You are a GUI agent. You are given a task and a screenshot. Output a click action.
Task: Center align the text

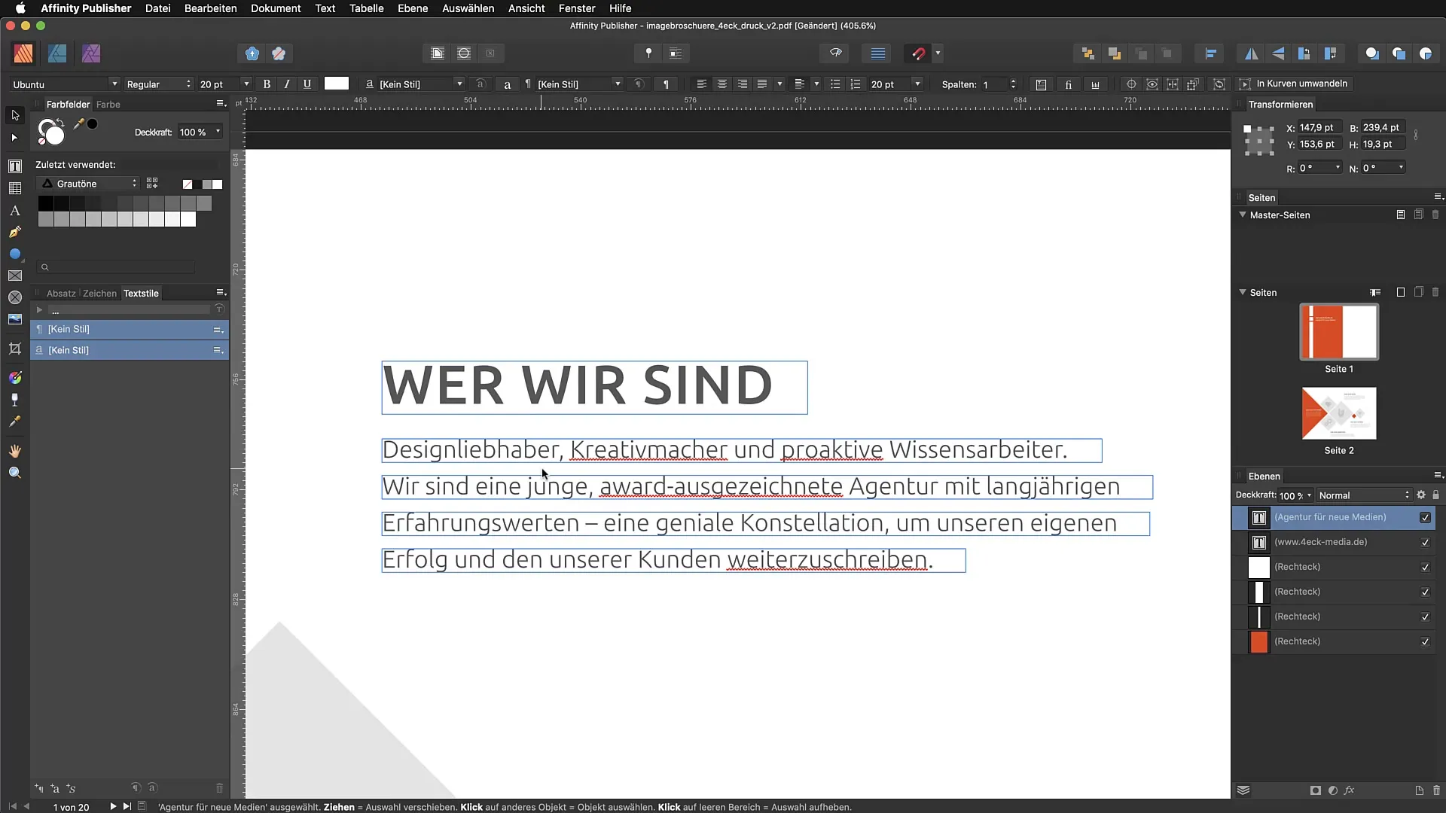click(x=721, y=84)
